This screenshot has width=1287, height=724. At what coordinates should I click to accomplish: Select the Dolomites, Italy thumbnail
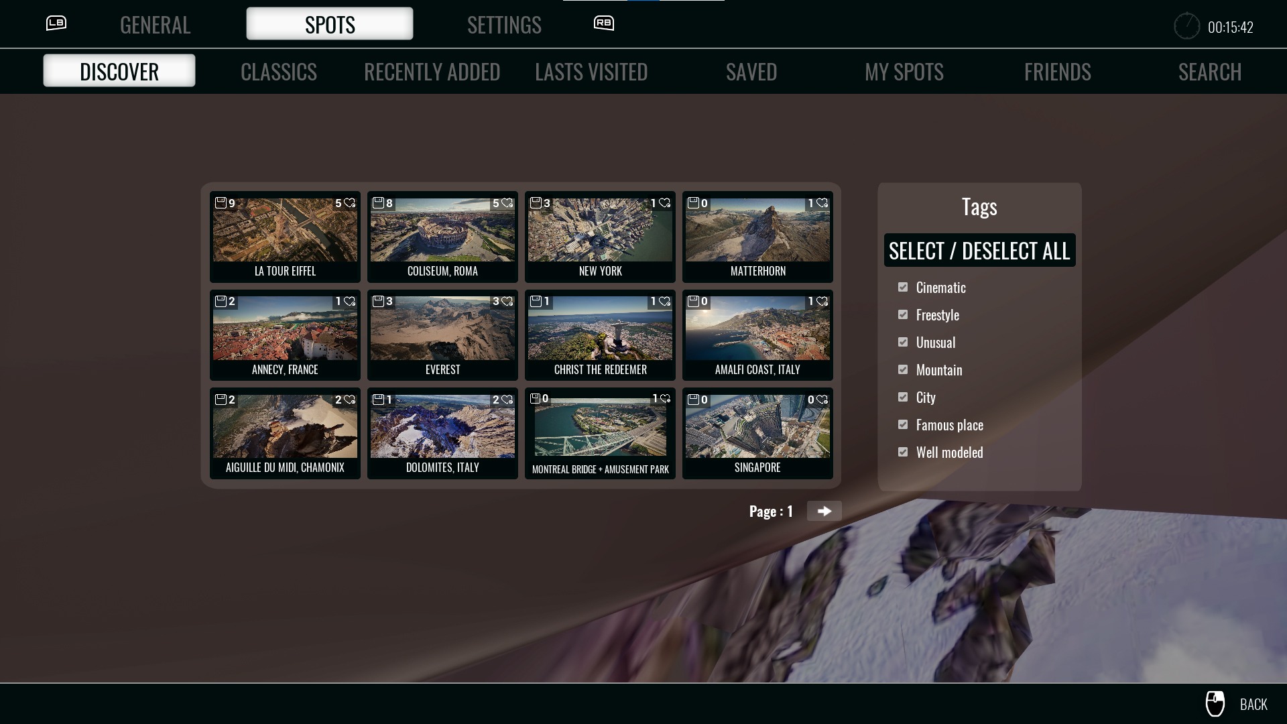click(x=442, y=426)
